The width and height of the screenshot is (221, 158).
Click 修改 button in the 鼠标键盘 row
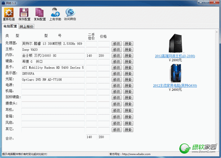pos(116,98)
